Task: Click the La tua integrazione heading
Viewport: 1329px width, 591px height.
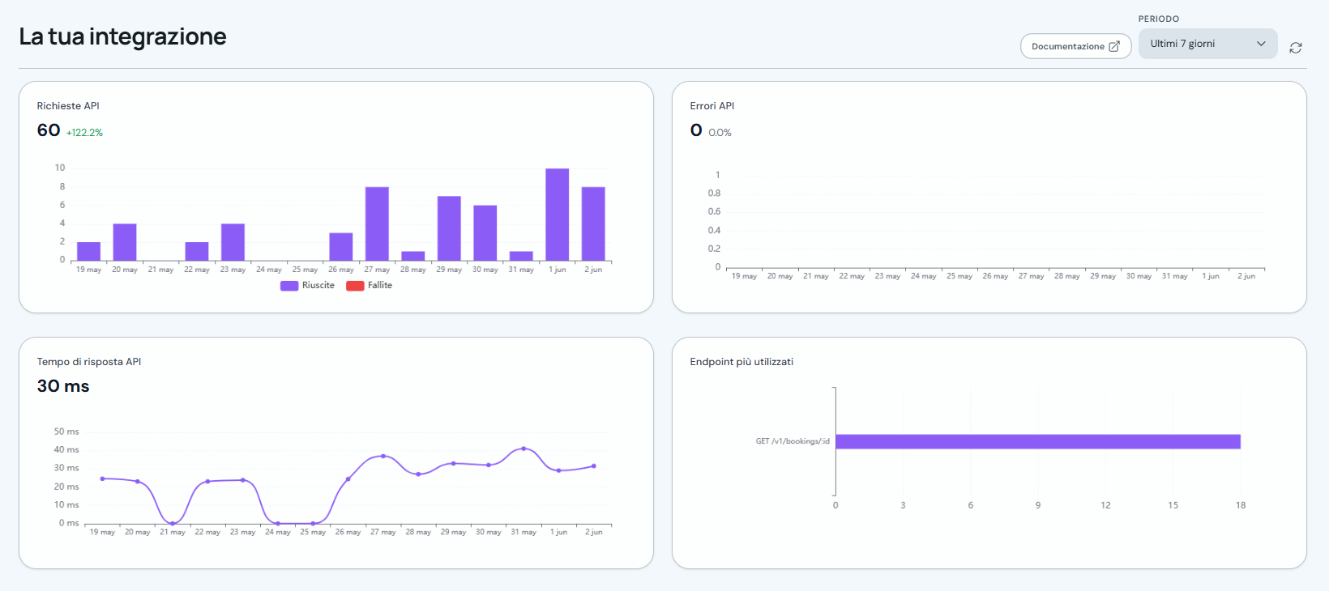Action: pyautogui.click(x=122, y=36)
